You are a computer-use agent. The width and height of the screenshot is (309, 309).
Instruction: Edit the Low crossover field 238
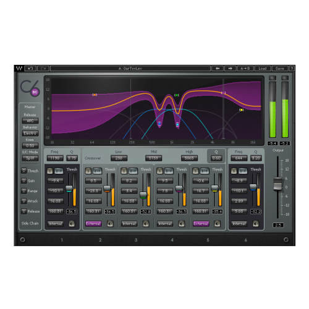[x=119, y=158]
